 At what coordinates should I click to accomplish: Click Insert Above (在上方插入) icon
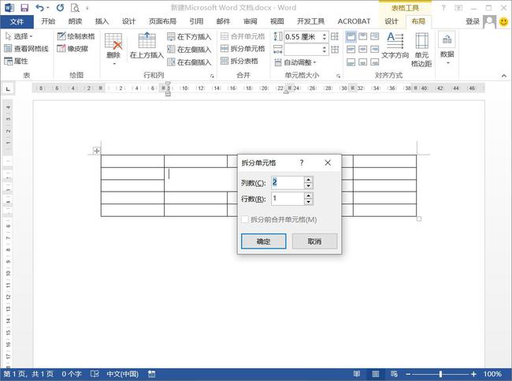[x=147, y=44]
